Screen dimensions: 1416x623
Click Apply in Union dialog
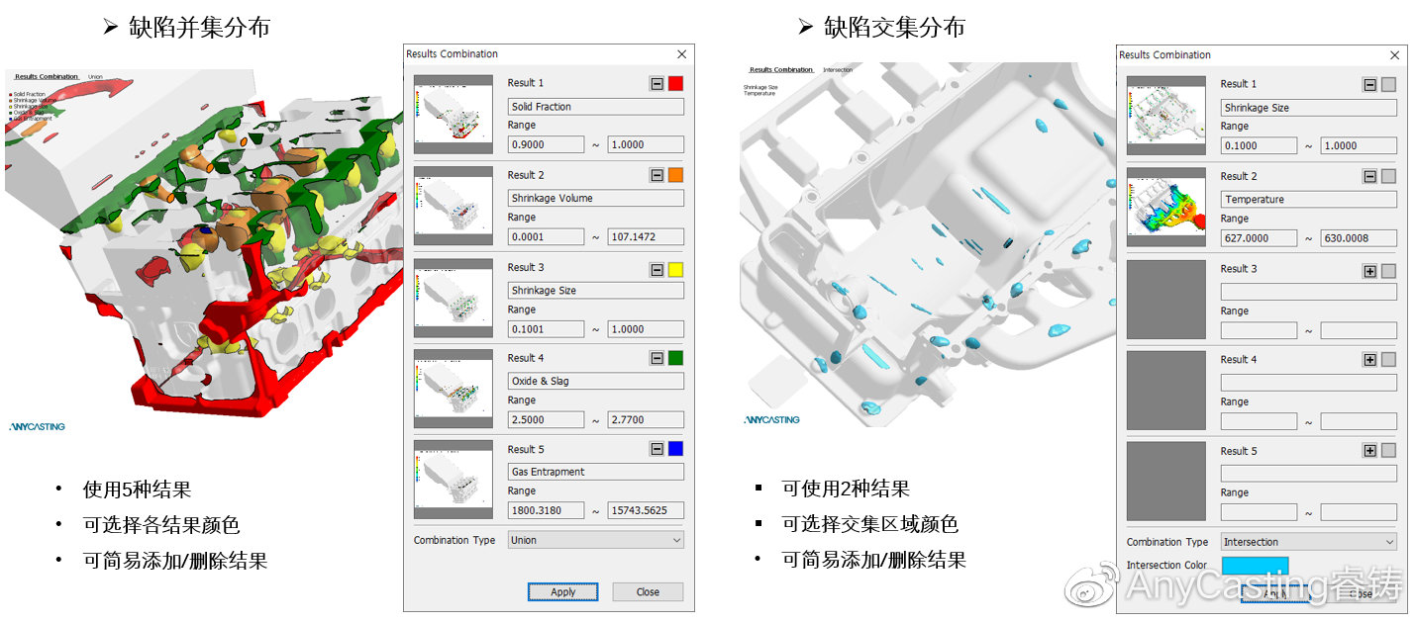point(562,592)
